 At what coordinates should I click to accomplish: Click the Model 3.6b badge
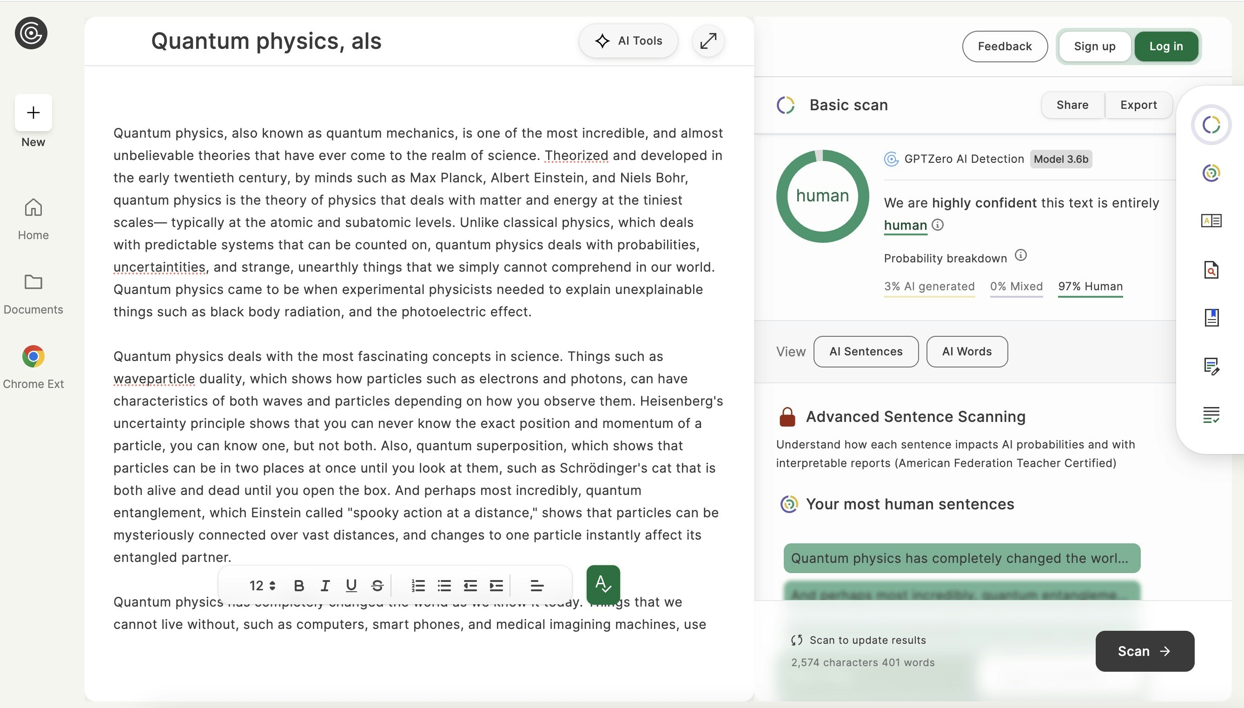1061,159
